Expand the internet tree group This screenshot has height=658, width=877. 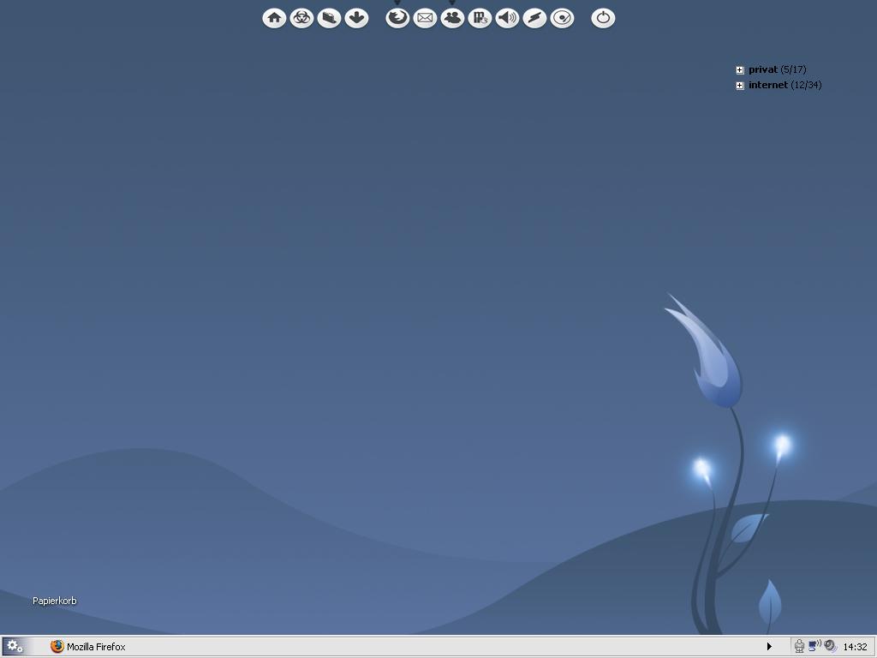740,86
